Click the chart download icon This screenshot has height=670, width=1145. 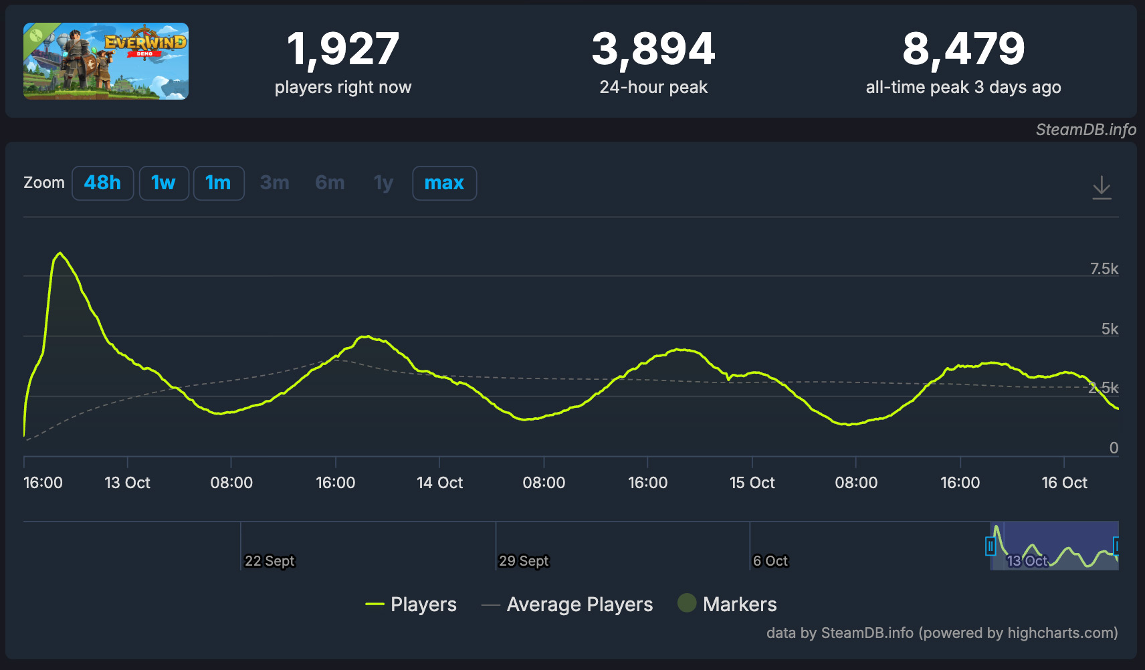pyautogui.click(x=1101, y=187)
